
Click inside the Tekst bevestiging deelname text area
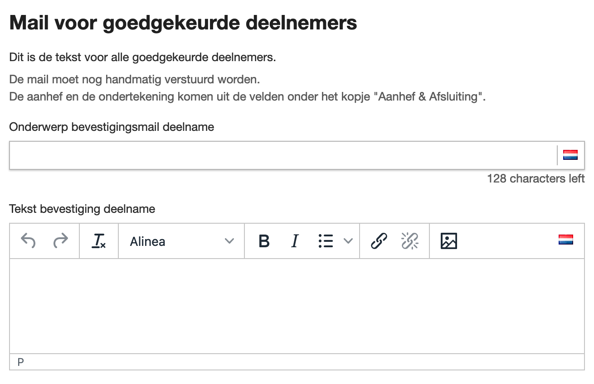click(x=297, y=306)
